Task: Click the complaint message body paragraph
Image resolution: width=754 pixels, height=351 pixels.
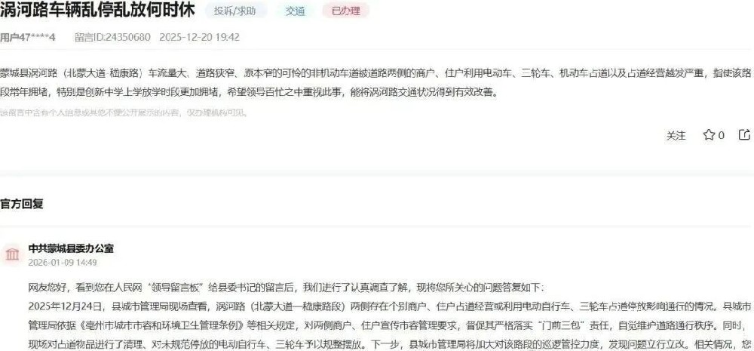Action: pyautogui.click(x=375, y=82)
